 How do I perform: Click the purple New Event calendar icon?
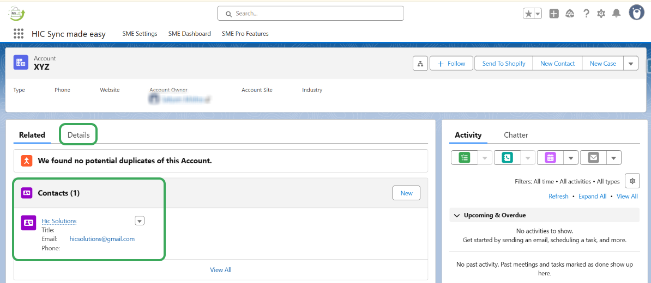pos(550,157)
